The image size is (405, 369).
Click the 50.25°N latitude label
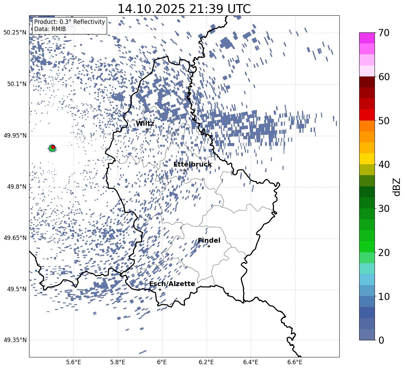click(15, 33)
